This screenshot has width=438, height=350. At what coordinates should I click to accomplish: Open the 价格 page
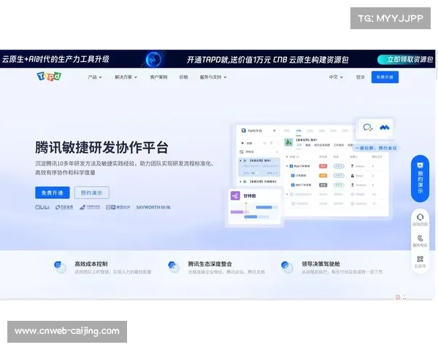click(x=183, y=77)
